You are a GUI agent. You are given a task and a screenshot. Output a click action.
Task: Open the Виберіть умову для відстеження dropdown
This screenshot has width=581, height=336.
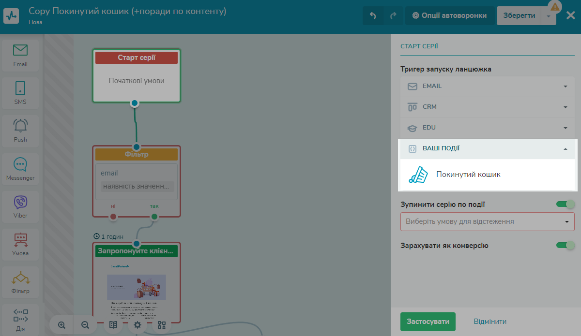click(487, 221)
